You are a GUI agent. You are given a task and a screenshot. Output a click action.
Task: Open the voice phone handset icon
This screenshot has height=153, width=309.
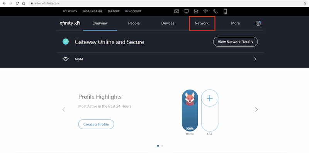coord(216,12)
